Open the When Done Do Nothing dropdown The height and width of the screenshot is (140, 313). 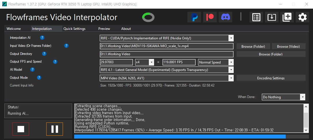click(x=303, y=97)
